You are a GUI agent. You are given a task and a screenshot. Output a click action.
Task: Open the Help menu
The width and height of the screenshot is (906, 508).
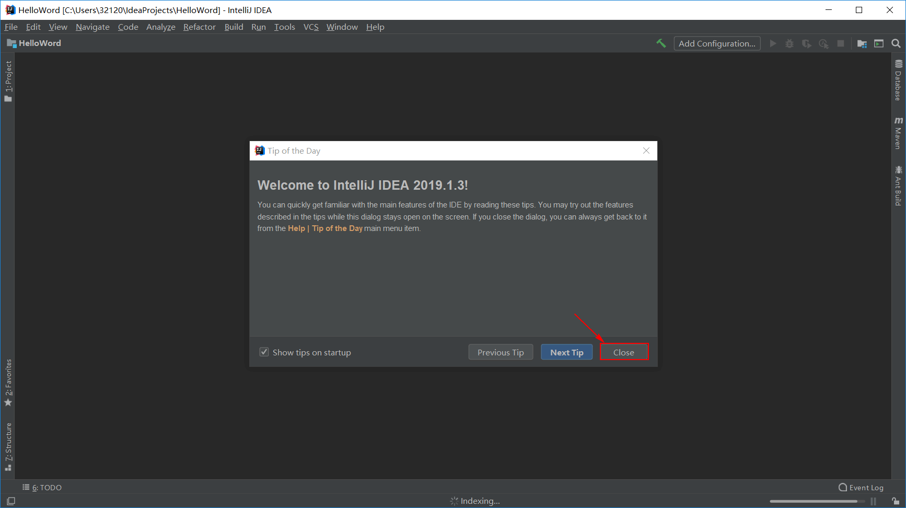375,27
